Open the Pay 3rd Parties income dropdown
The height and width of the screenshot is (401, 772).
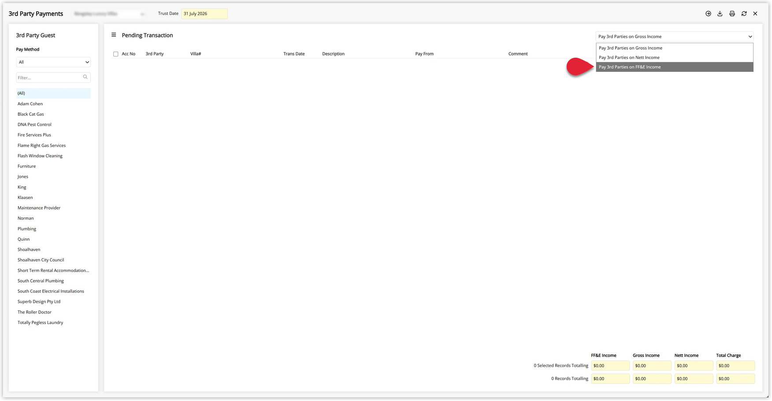(674, 37)
